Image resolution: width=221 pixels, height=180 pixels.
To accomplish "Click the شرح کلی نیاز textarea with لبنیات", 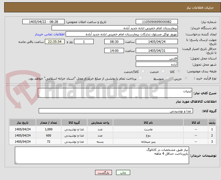I will coord(115,93).
